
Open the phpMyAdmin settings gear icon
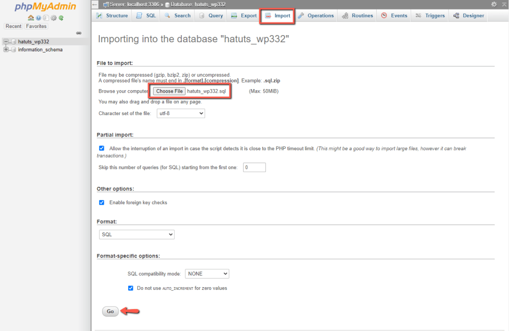click(53, 17)
